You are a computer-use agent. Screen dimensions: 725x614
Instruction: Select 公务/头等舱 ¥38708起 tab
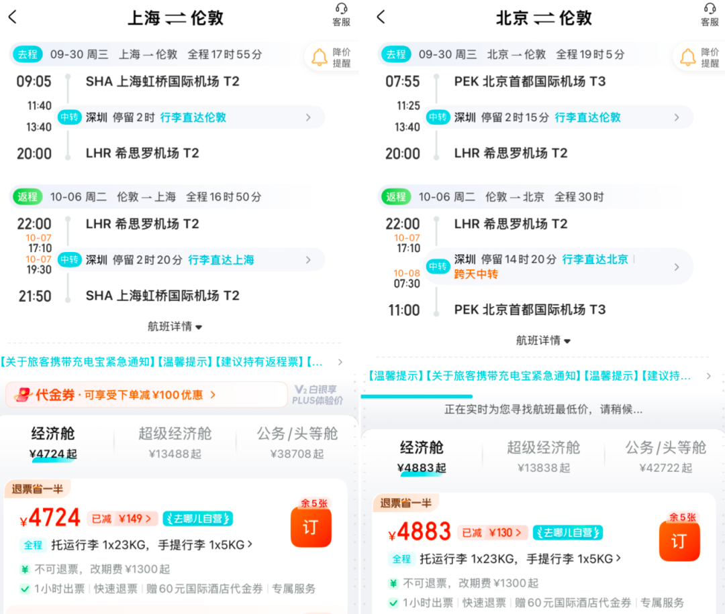point(297,442)
